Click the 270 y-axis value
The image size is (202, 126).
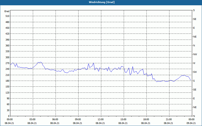[x=8, y=63]
